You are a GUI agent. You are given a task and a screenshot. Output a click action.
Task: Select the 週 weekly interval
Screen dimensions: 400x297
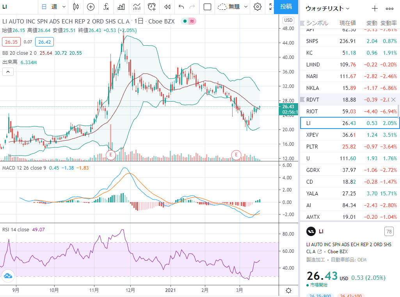54,7
